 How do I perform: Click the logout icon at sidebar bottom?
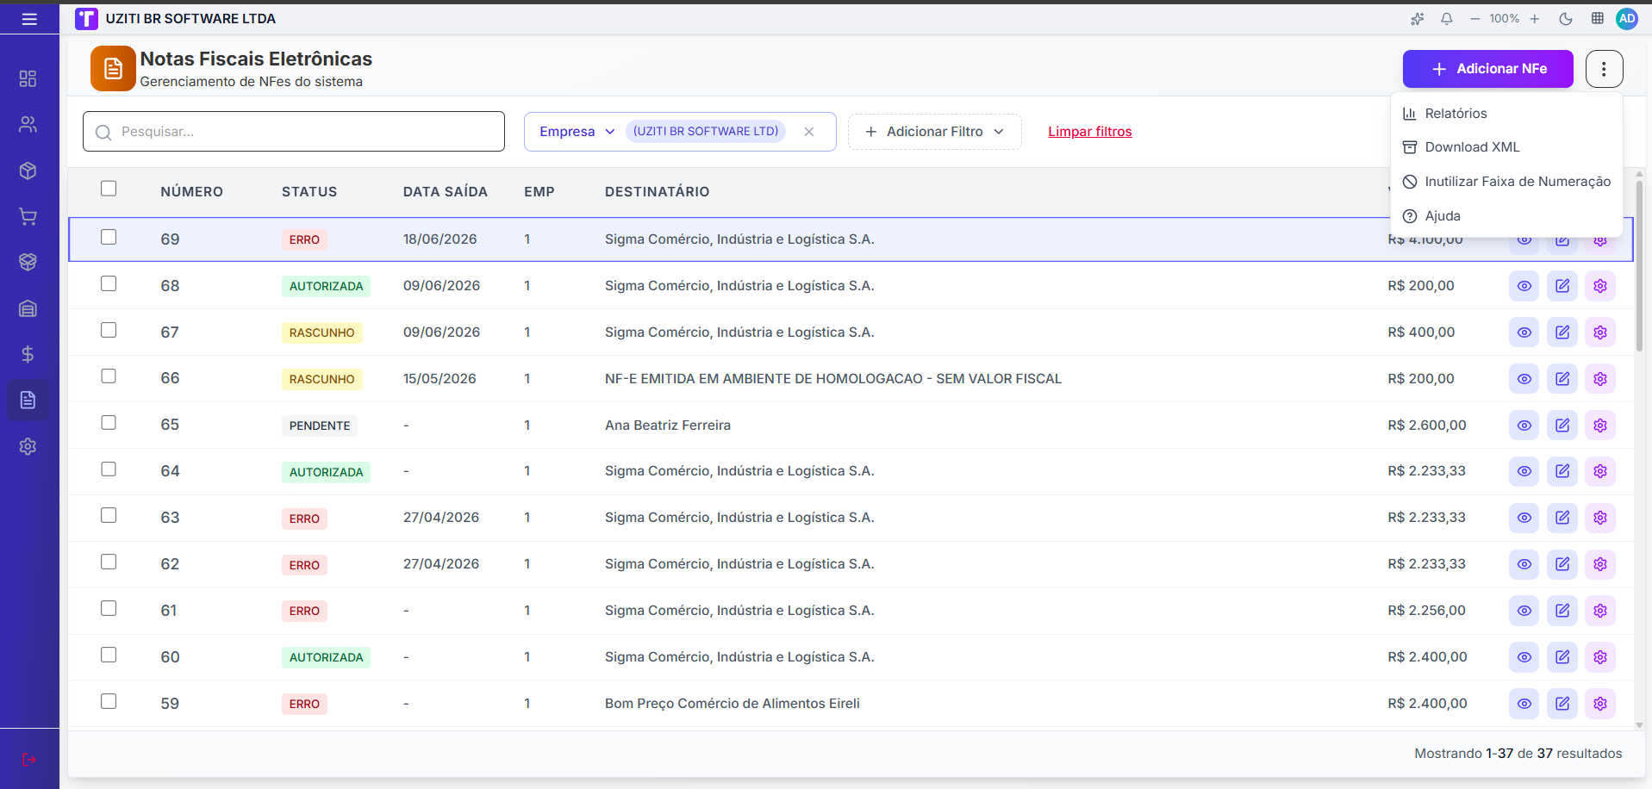click(29, 760)
